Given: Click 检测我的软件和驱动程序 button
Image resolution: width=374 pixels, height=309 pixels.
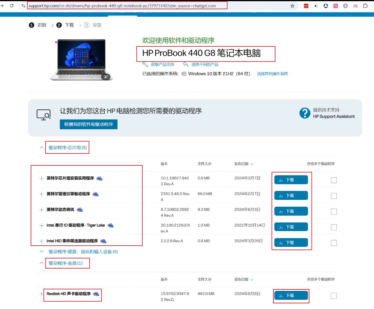Looking at the screenshot, I should (88, 124).
